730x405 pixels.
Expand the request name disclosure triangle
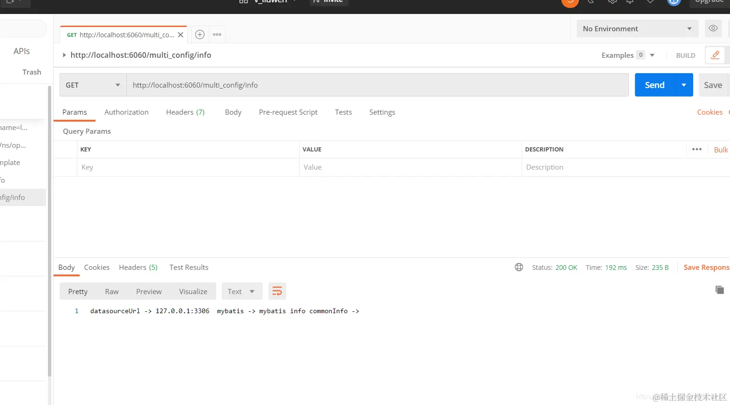tap(64, 55)
